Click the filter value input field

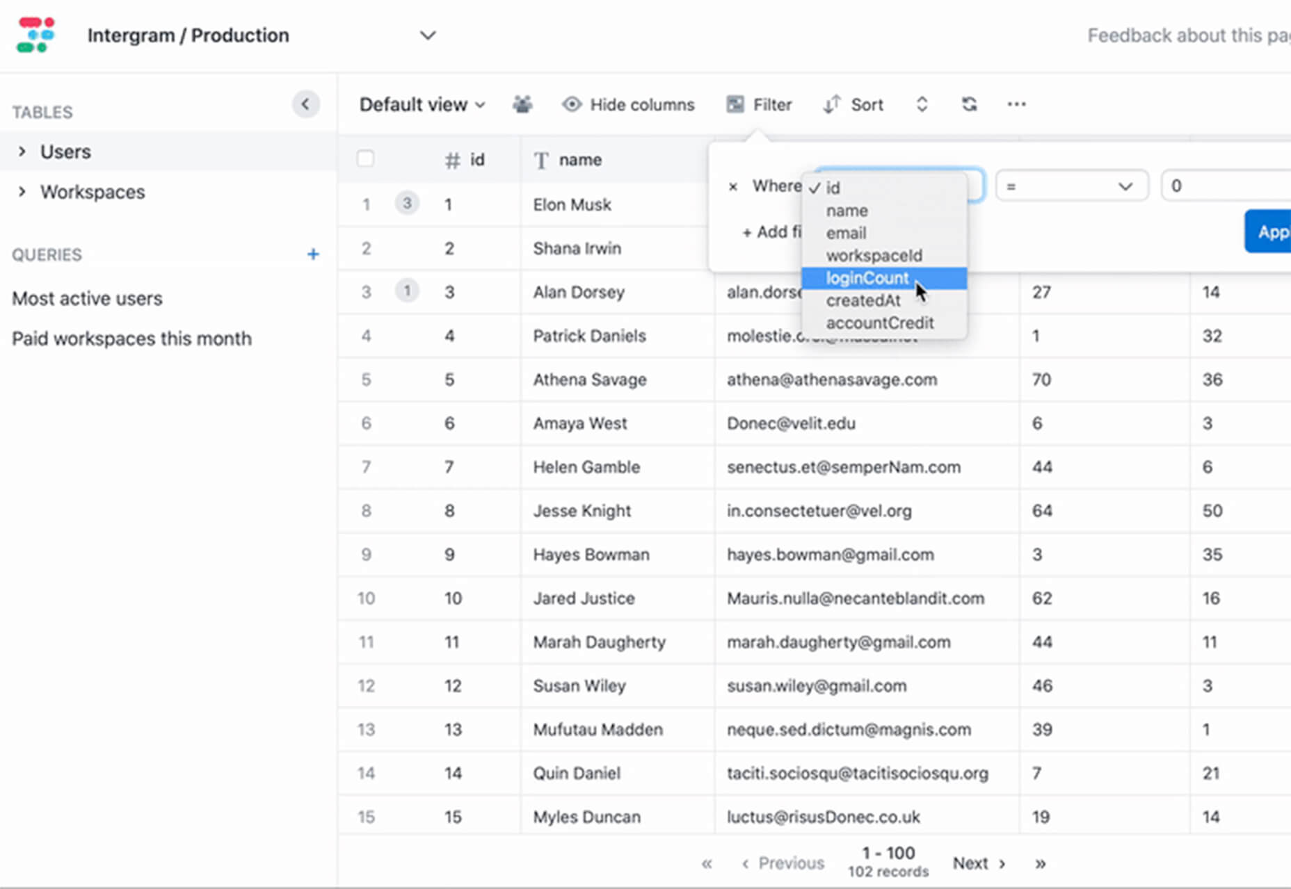[x=1226, y=186]
